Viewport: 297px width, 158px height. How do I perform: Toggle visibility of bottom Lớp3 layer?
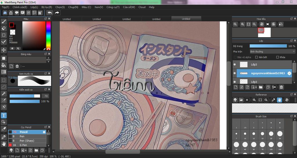tap(235, 82)
